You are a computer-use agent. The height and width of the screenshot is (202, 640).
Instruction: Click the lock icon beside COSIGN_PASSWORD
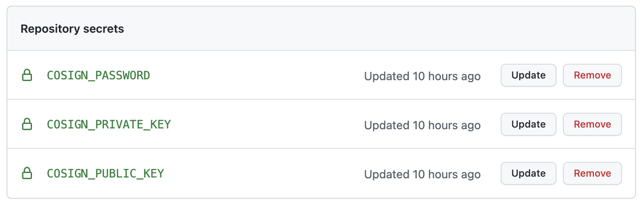pos(27,75)
